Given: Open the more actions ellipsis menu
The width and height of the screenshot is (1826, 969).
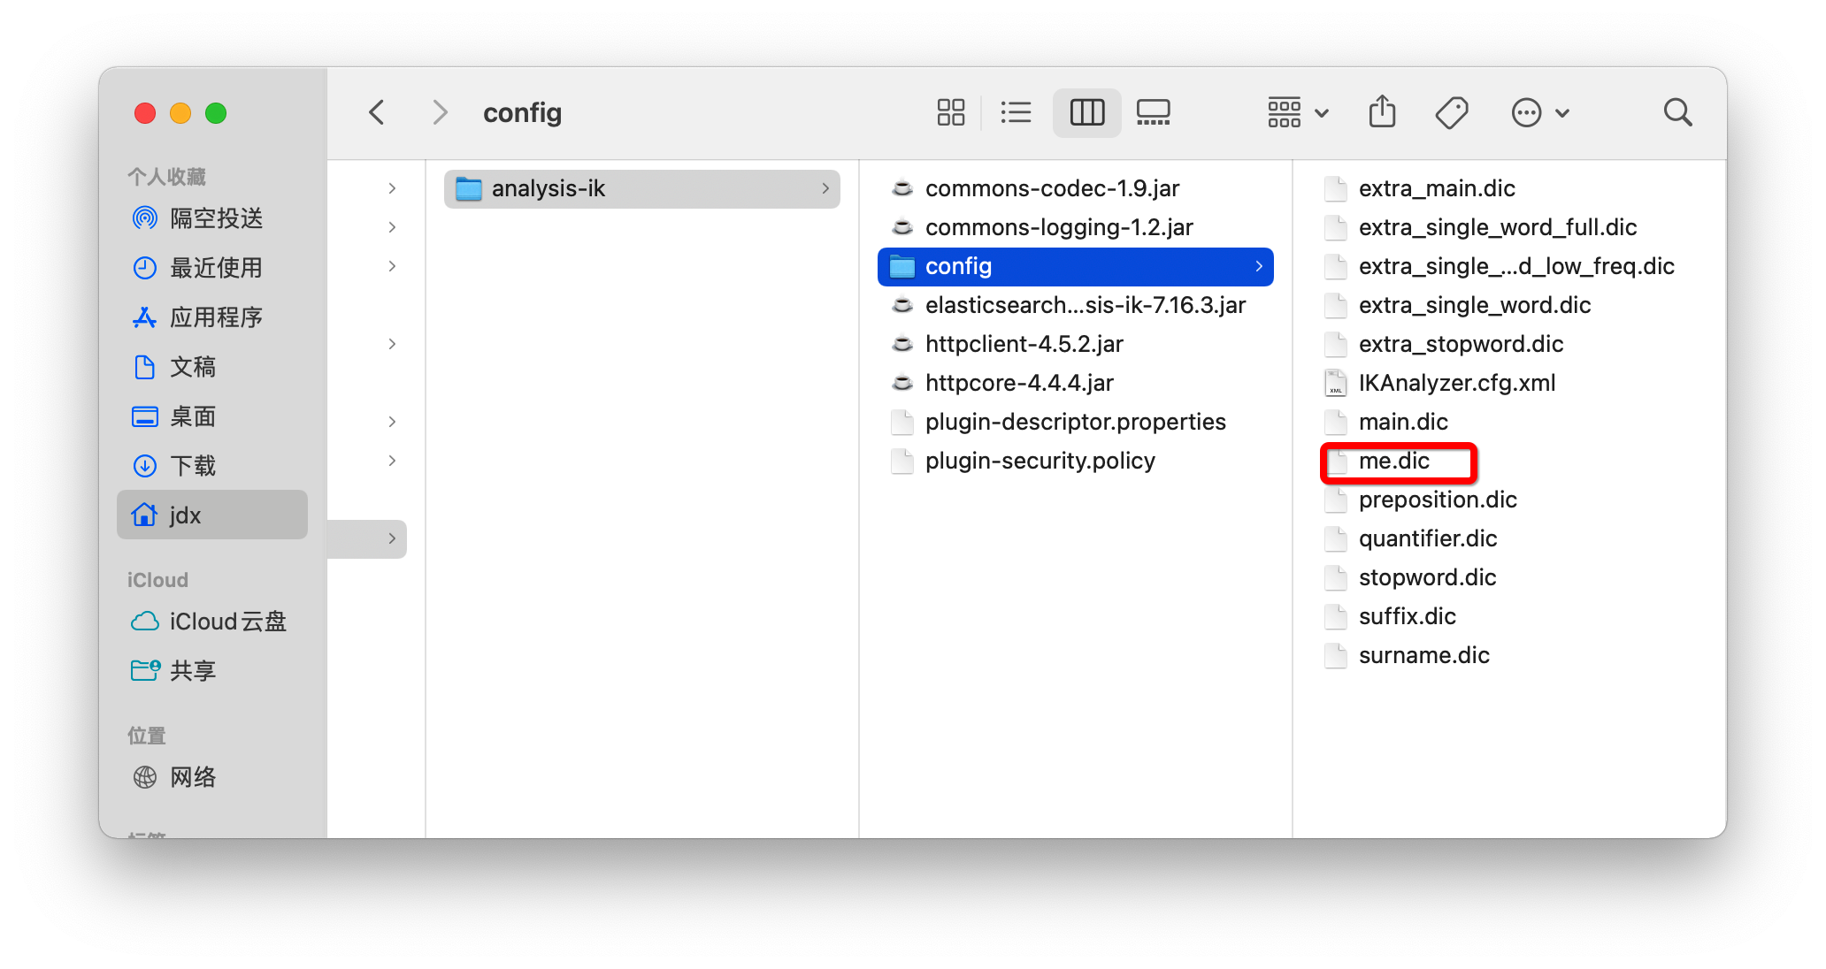Looking at the screenshot, I should (x=1540, y=113).
